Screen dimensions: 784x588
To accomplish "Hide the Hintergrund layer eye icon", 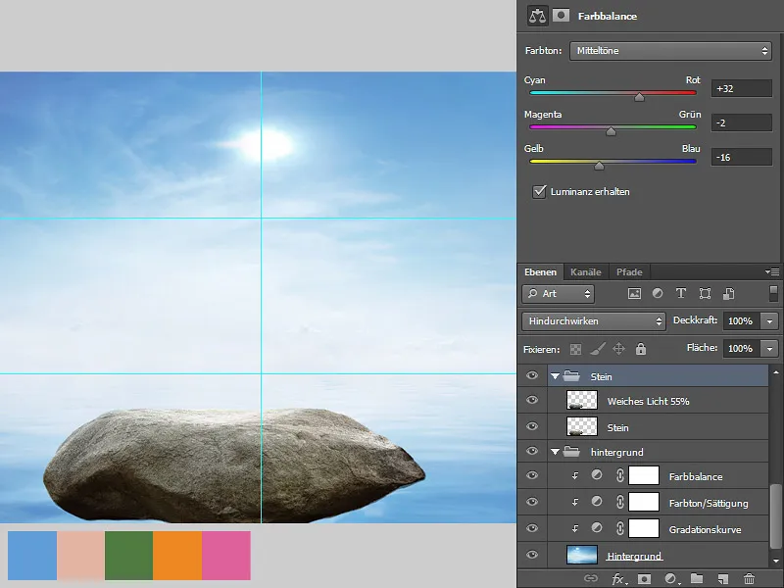I will pos(532,555).
